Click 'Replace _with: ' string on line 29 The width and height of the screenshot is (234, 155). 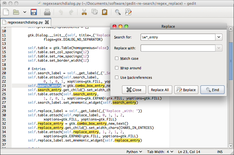tap(121, 111)
